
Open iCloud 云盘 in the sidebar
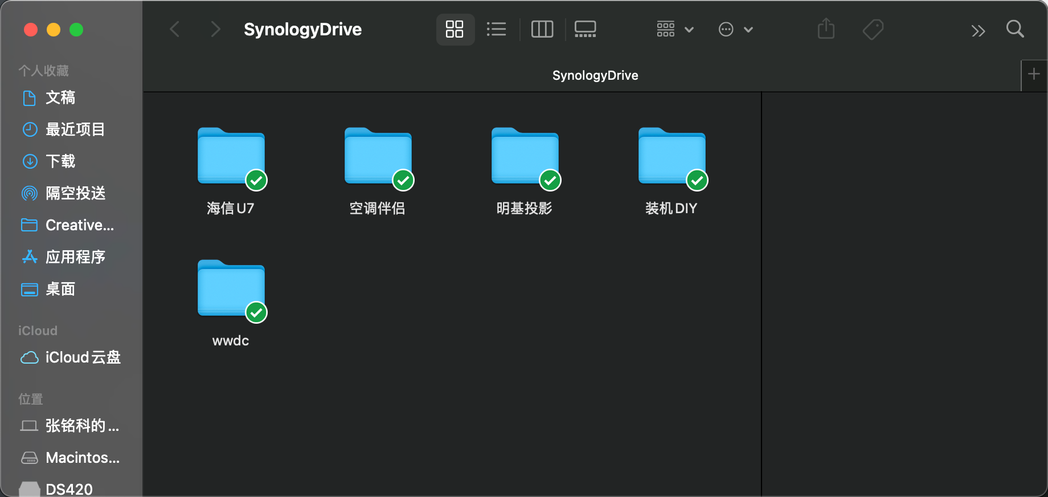point(71,357)
